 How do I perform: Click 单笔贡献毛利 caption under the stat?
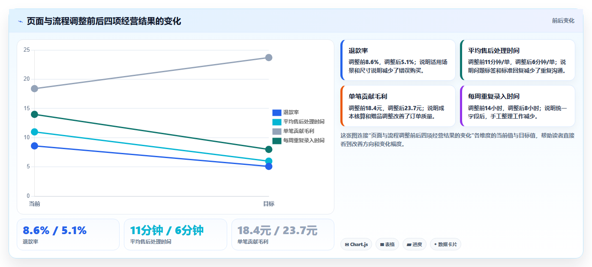coord(253,242)
